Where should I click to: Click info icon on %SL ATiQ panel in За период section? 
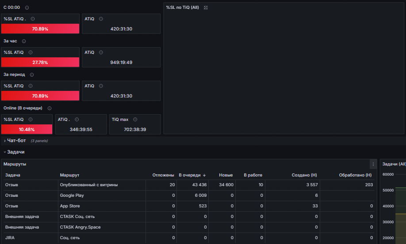(x=31, y=86)
